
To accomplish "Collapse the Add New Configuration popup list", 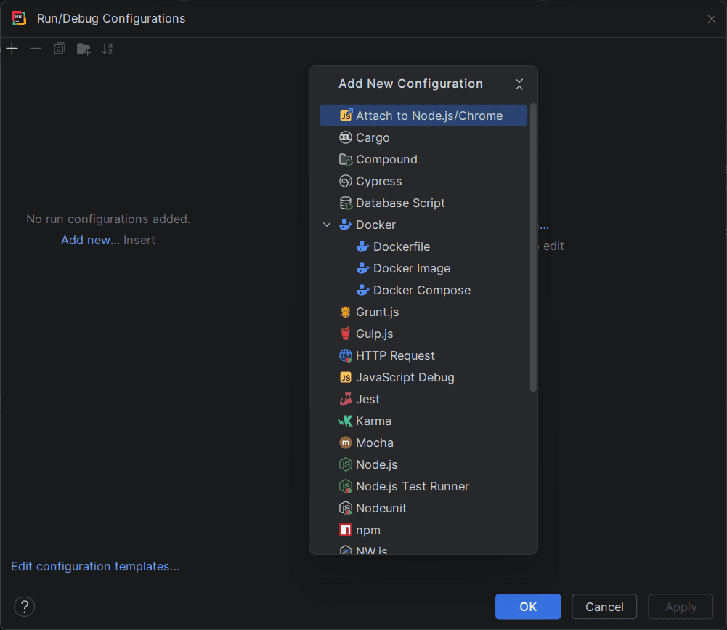I will (519, 84).
